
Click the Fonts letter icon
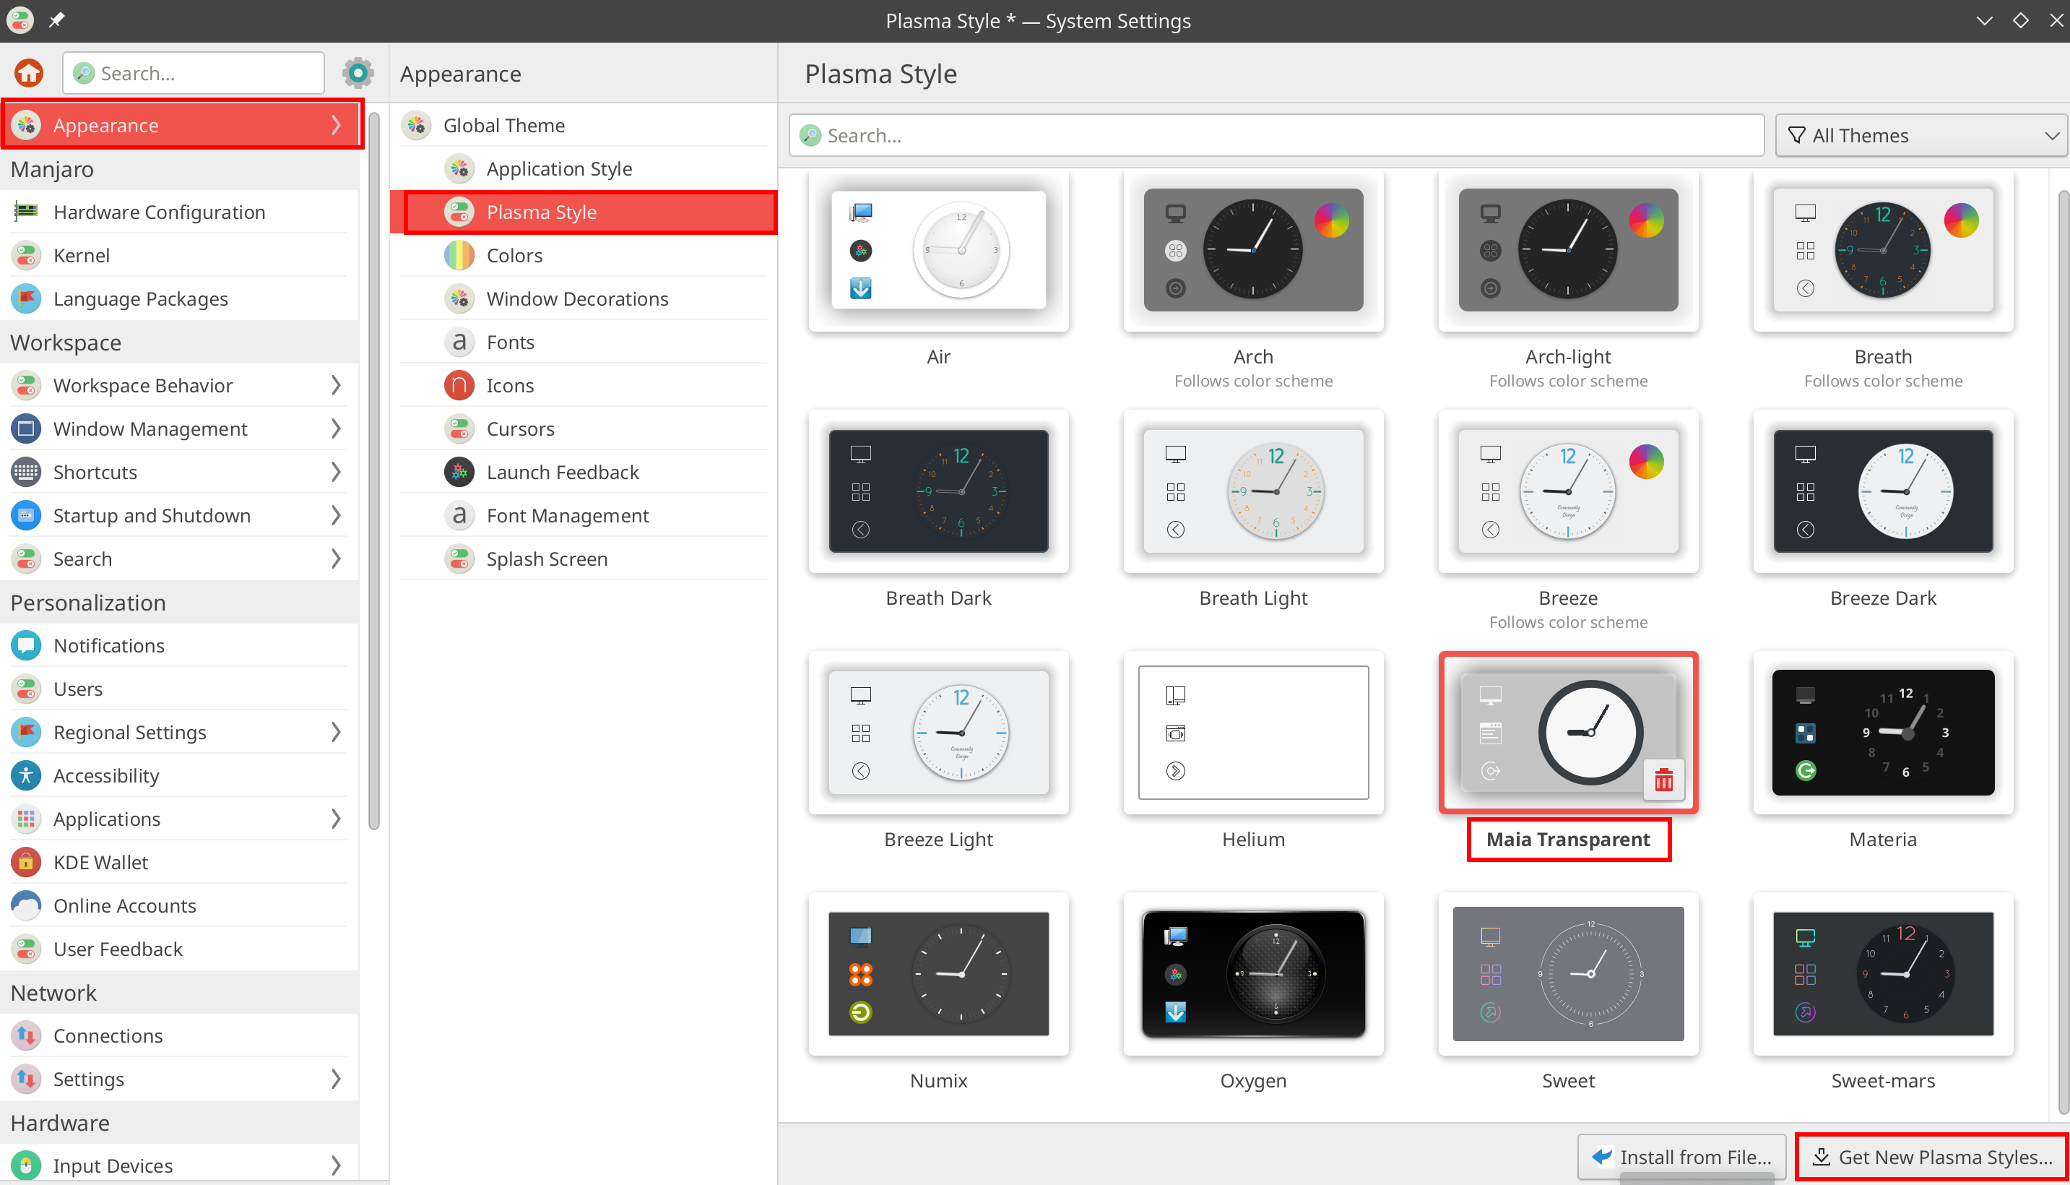tap(459, 342)
